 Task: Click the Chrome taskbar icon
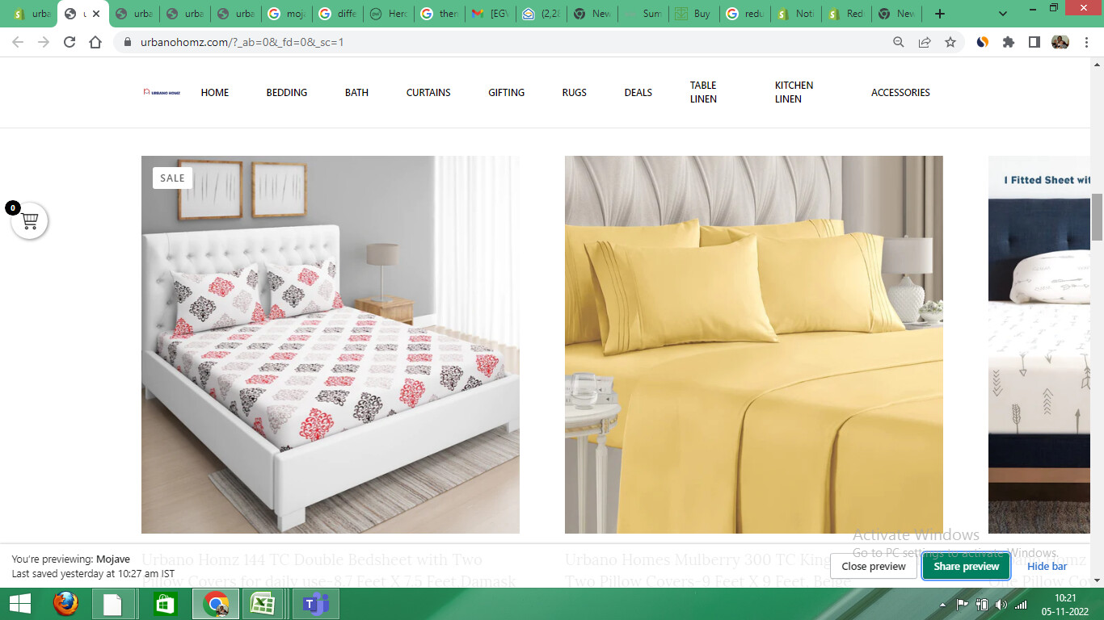coord(215,604)
